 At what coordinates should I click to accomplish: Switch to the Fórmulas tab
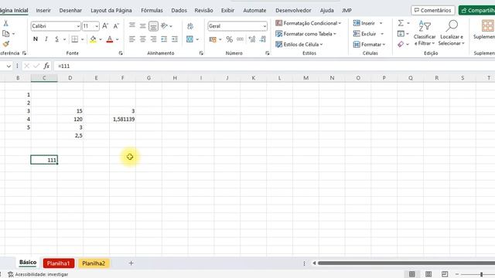click(152, 10)
